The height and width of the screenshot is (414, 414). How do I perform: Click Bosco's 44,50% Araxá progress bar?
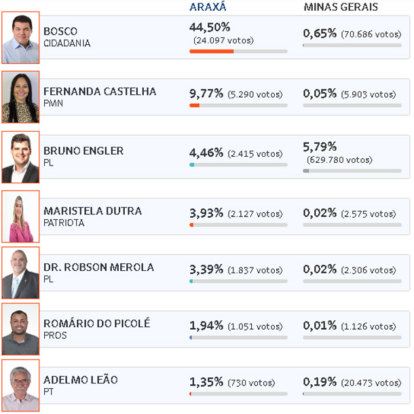pyautogui.click(x=238, y=52)
